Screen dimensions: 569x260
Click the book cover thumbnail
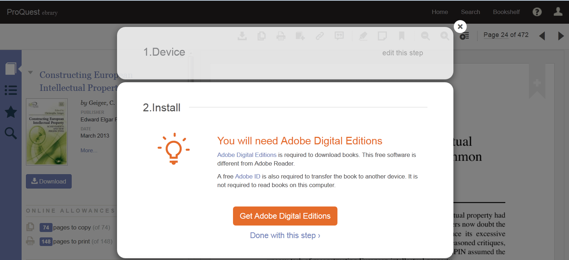coord(47,132)
